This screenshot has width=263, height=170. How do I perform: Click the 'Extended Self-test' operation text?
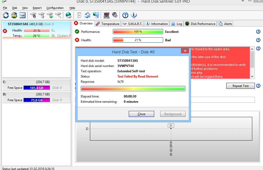coord(131,71)
